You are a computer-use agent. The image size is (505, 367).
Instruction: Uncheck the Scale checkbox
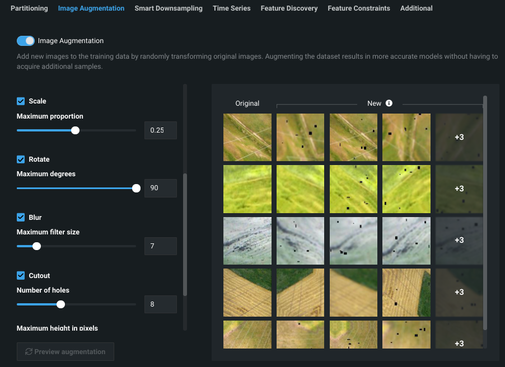point(21,101)
